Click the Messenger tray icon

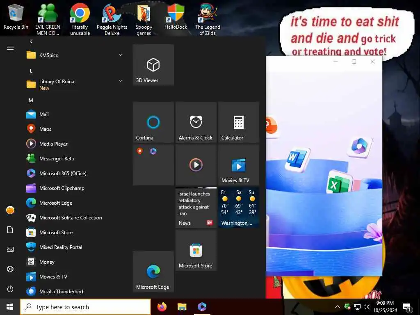point(347,306)
